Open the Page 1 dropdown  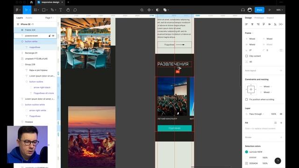tap(50, 18)
